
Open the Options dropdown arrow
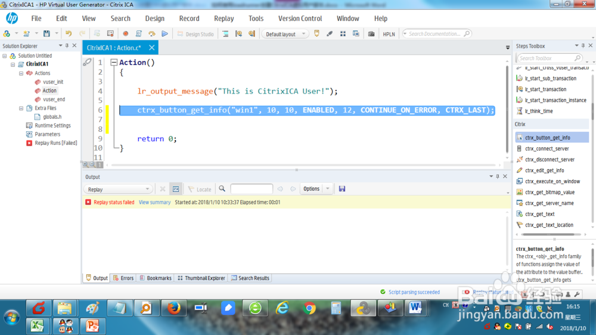pos(327,188)
